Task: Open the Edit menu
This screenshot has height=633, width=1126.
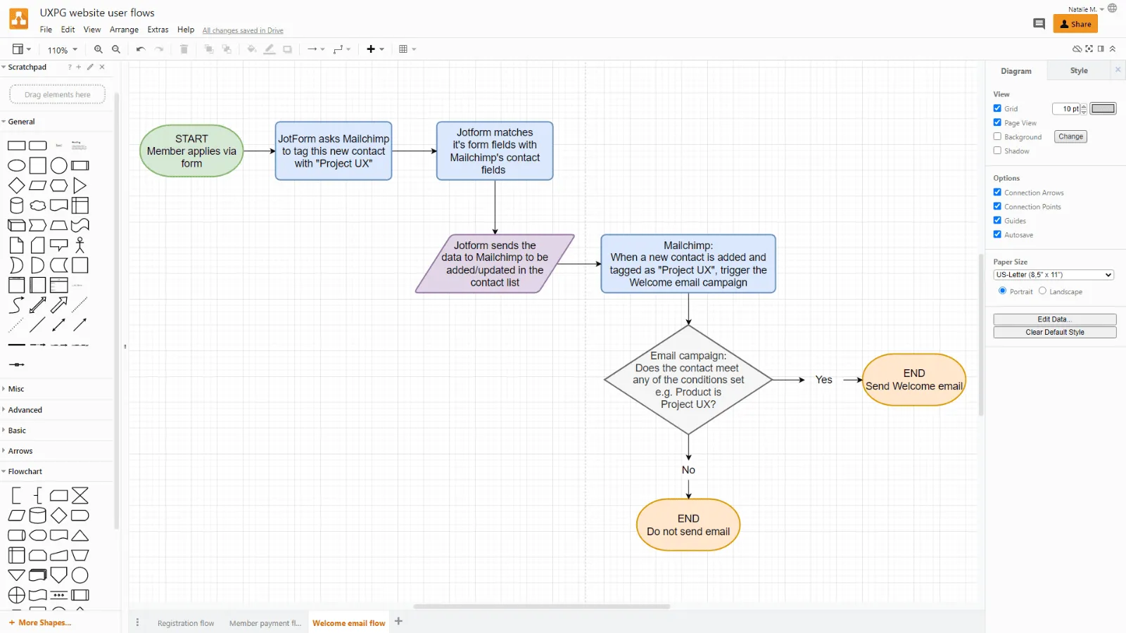Action: pos(68,30)
